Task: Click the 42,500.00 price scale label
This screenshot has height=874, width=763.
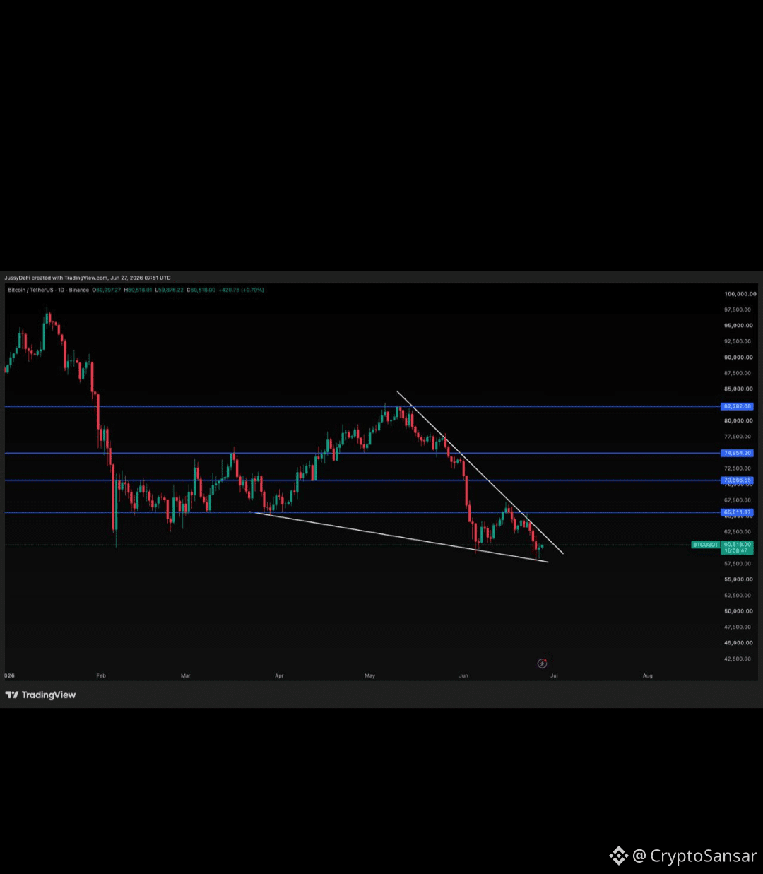Action: pyautogui.click(x=738, y=659)
